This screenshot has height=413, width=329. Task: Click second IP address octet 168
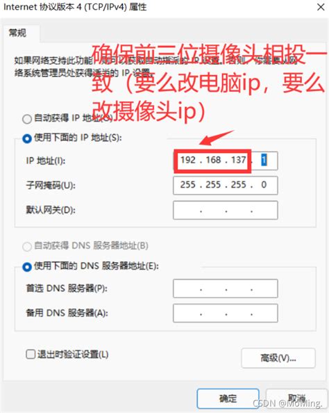(x=213, y=160)
